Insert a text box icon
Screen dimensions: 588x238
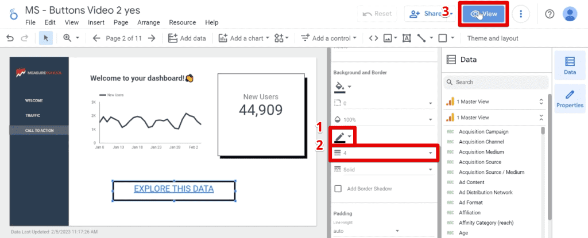407,38
